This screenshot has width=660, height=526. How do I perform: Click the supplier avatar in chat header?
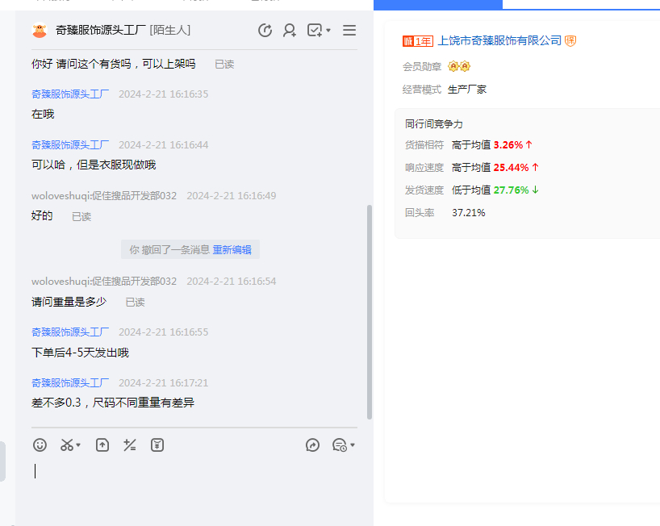coord(40,31)
